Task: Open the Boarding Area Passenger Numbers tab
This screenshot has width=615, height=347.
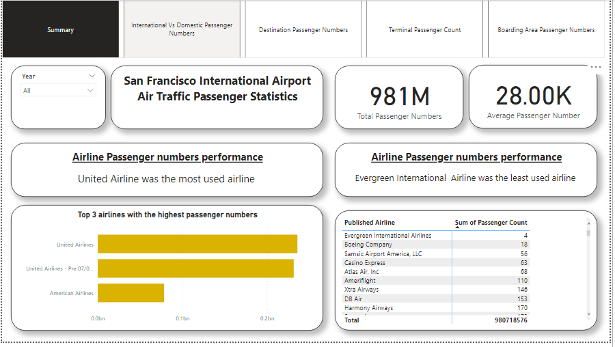Action: (x=546, y=30)
